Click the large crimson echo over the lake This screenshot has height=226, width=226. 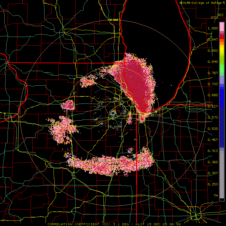coord(136,82)
